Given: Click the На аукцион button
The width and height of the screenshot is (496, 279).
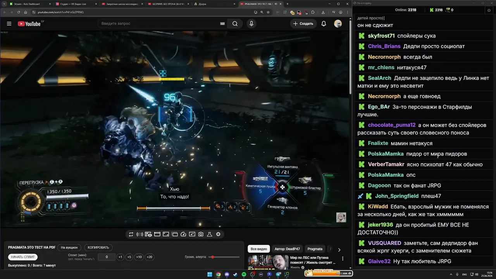Looking at the screenshot, I should [69, 247].
